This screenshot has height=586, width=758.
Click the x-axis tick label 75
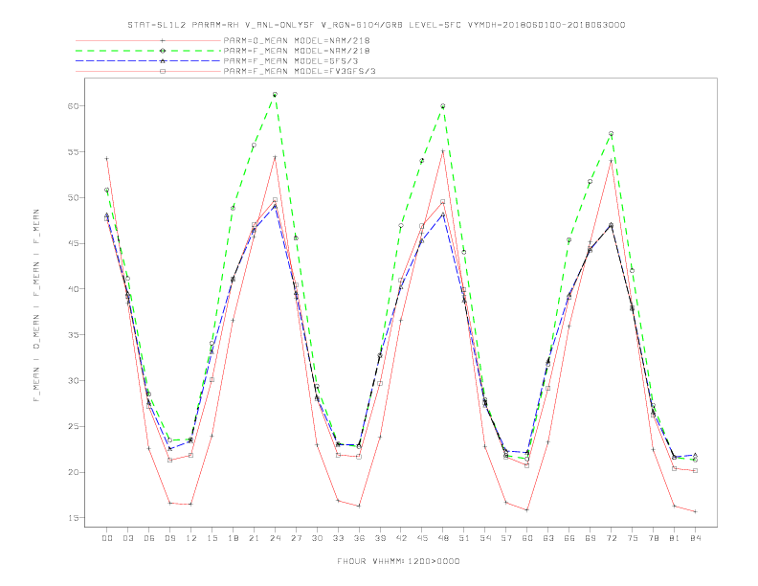point(633,538)
